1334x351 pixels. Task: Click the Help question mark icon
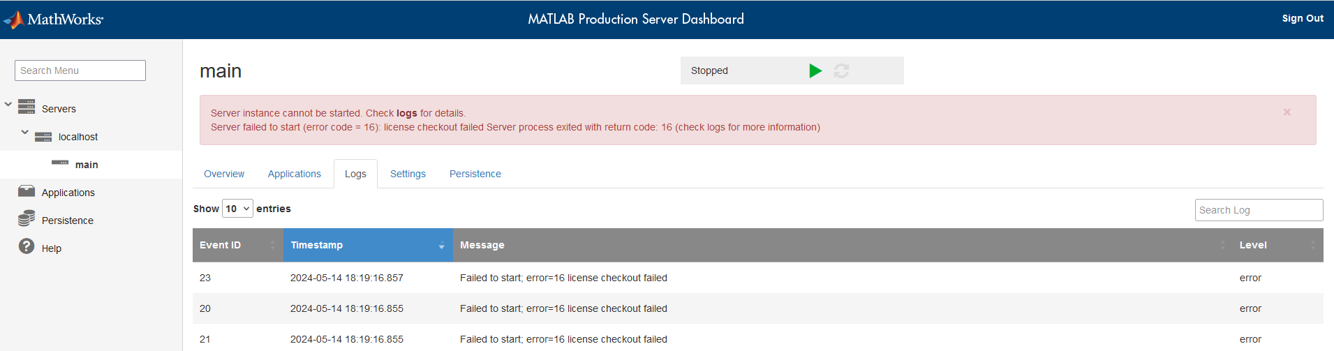click(27, 246)
